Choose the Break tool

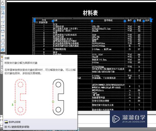point(2,31)
